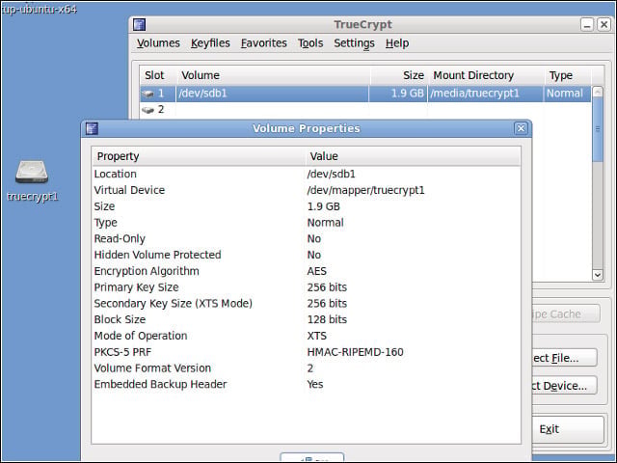Click the Type column header

[568, 75]
